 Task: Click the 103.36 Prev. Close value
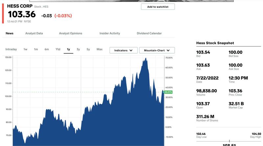(x=235, y=91)
